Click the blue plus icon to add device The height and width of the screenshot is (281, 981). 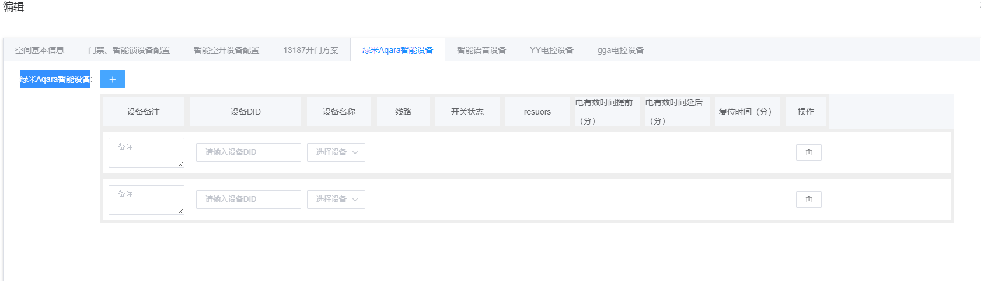click(113, 79)
